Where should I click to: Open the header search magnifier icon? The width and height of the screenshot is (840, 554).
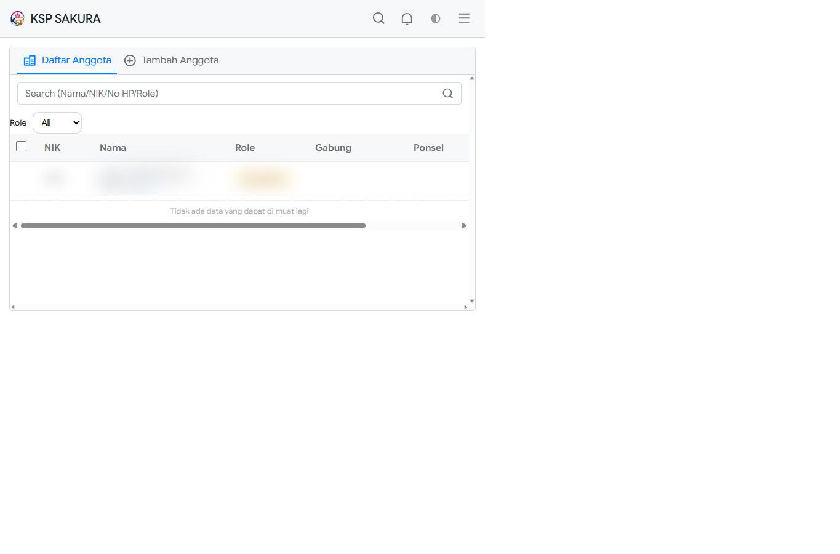[378, 18]
